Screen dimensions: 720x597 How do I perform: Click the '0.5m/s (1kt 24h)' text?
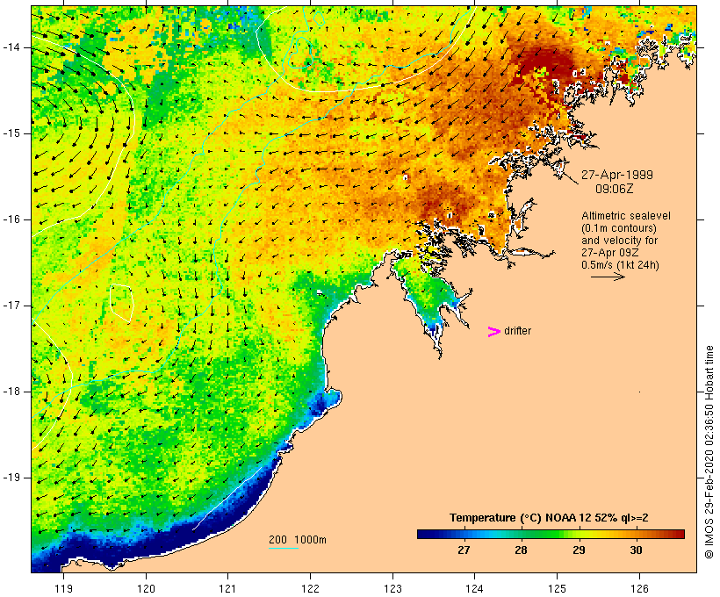[x=620, y=265]
